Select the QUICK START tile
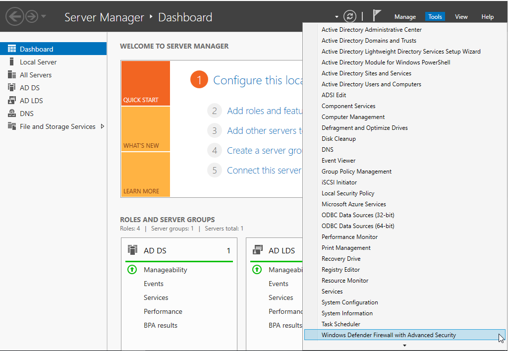The height and width of the screenshot is (351, 508). [145, 83]
